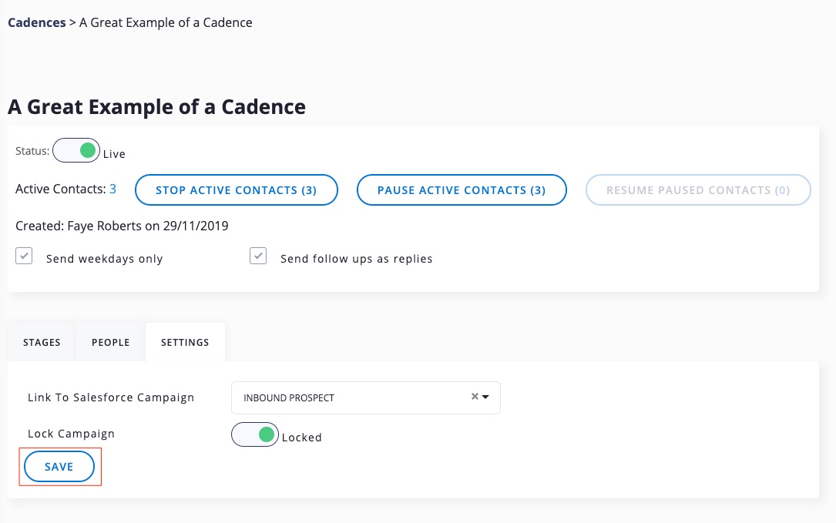The width and height of the screenshot is (836, 523).
Task: Switch to the Stages tab
Action: point(42,343)
